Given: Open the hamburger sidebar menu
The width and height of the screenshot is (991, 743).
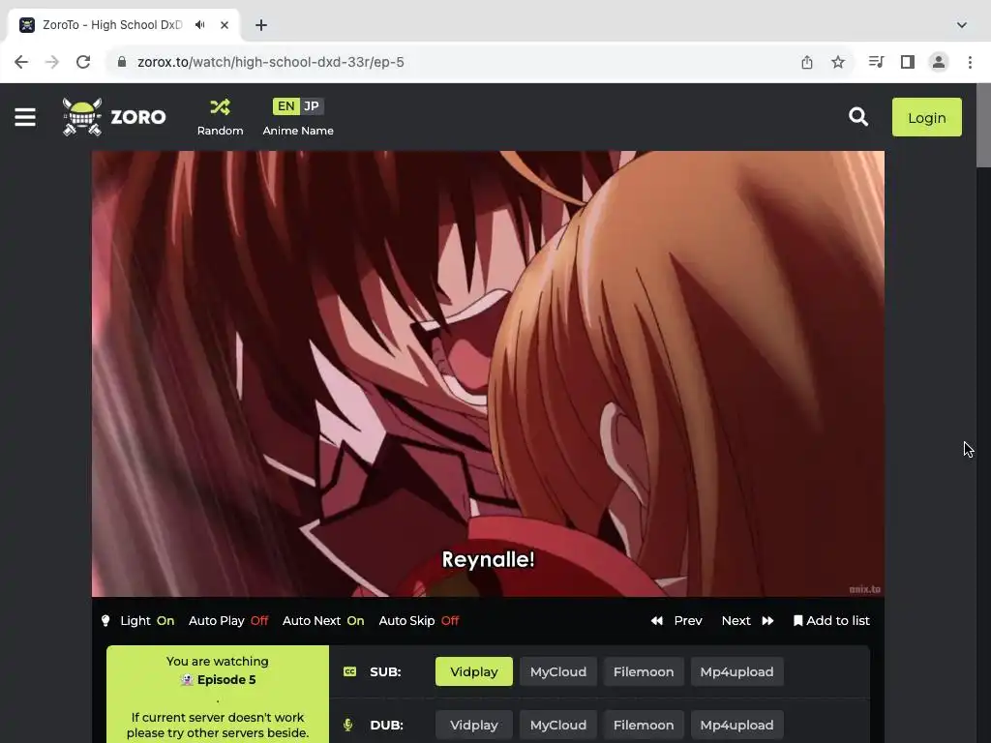Looking at the screenshot, I should pyautogui.click(x=25, y=117).
